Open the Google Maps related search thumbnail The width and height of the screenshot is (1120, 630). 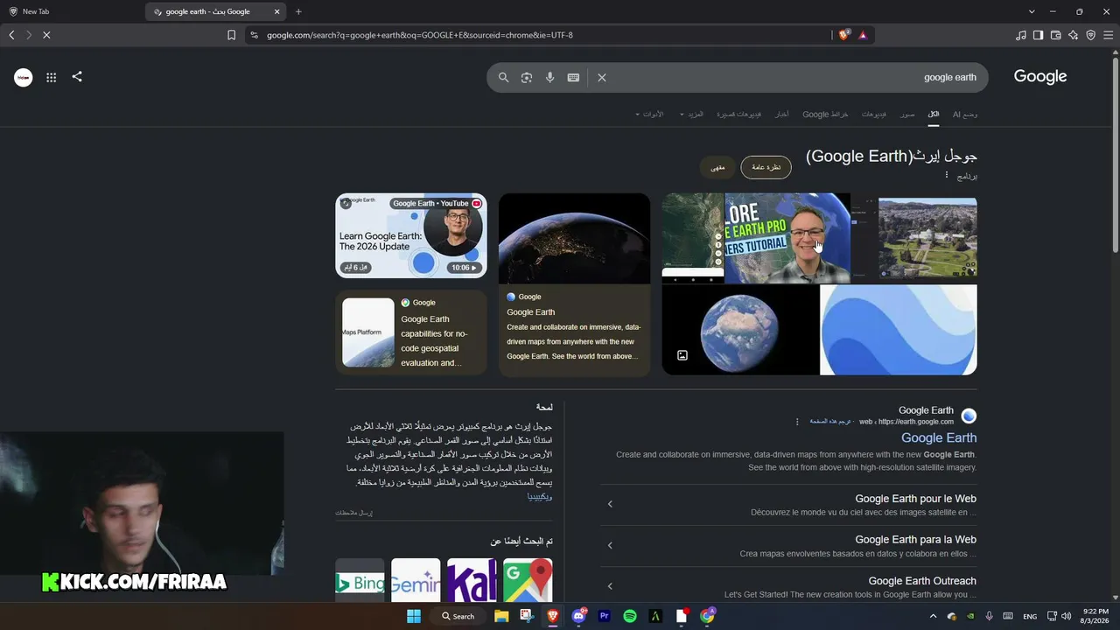(528, 580)
